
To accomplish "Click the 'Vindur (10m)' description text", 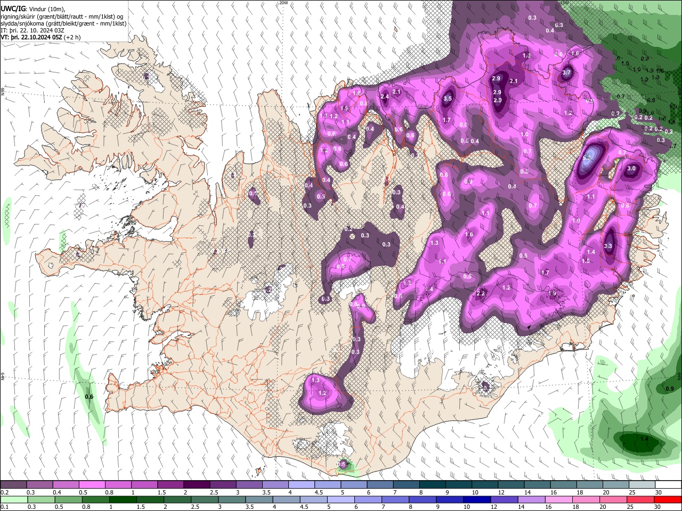I will pyautogui.click(x=45, y=9).
